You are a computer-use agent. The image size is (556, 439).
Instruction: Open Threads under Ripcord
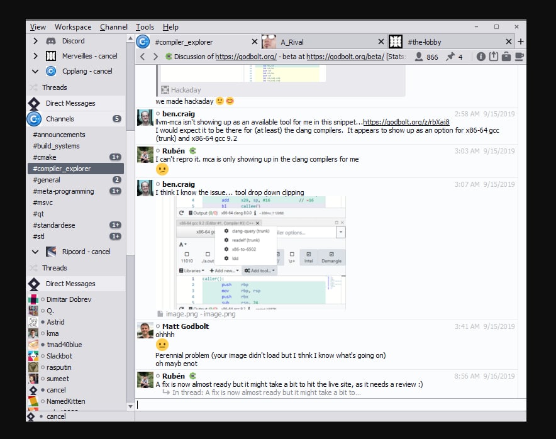pyautogui.click(x=75, y=268)
